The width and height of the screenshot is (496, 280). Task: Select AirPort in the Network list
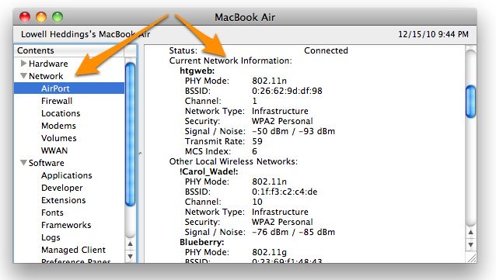coord(69,88)
